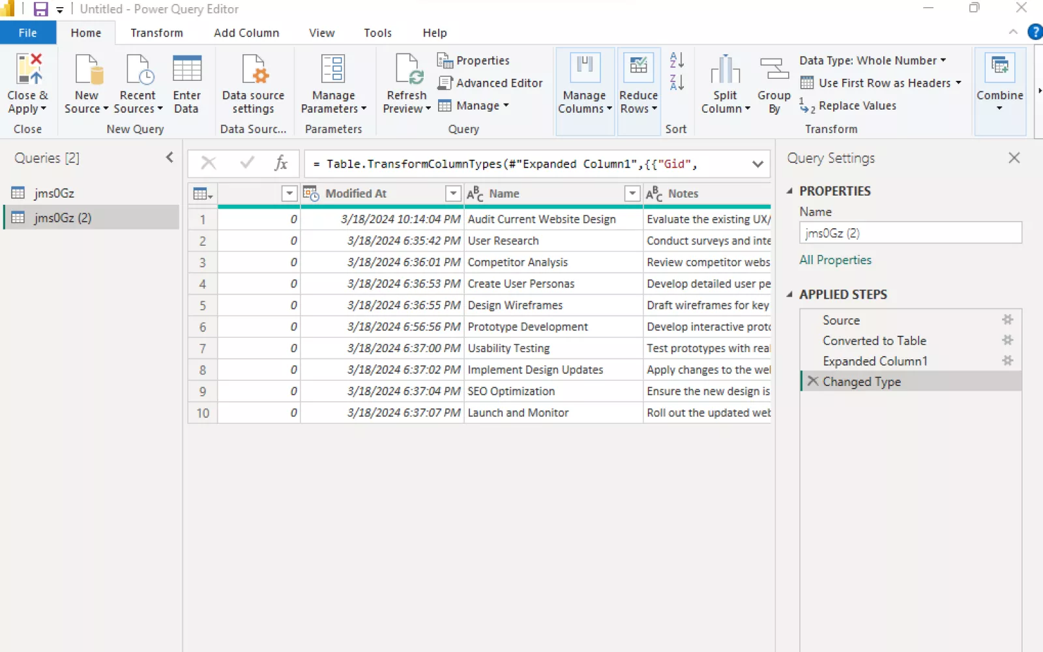This screenshot has height=652, width=1043.
Task: Click the Replace Values button
Action: [x=857, y=106]
